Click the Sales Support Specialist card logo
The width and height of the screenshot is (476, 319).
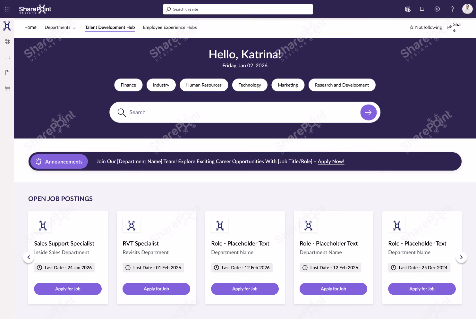pyautogui.click(x=43, y=226)
